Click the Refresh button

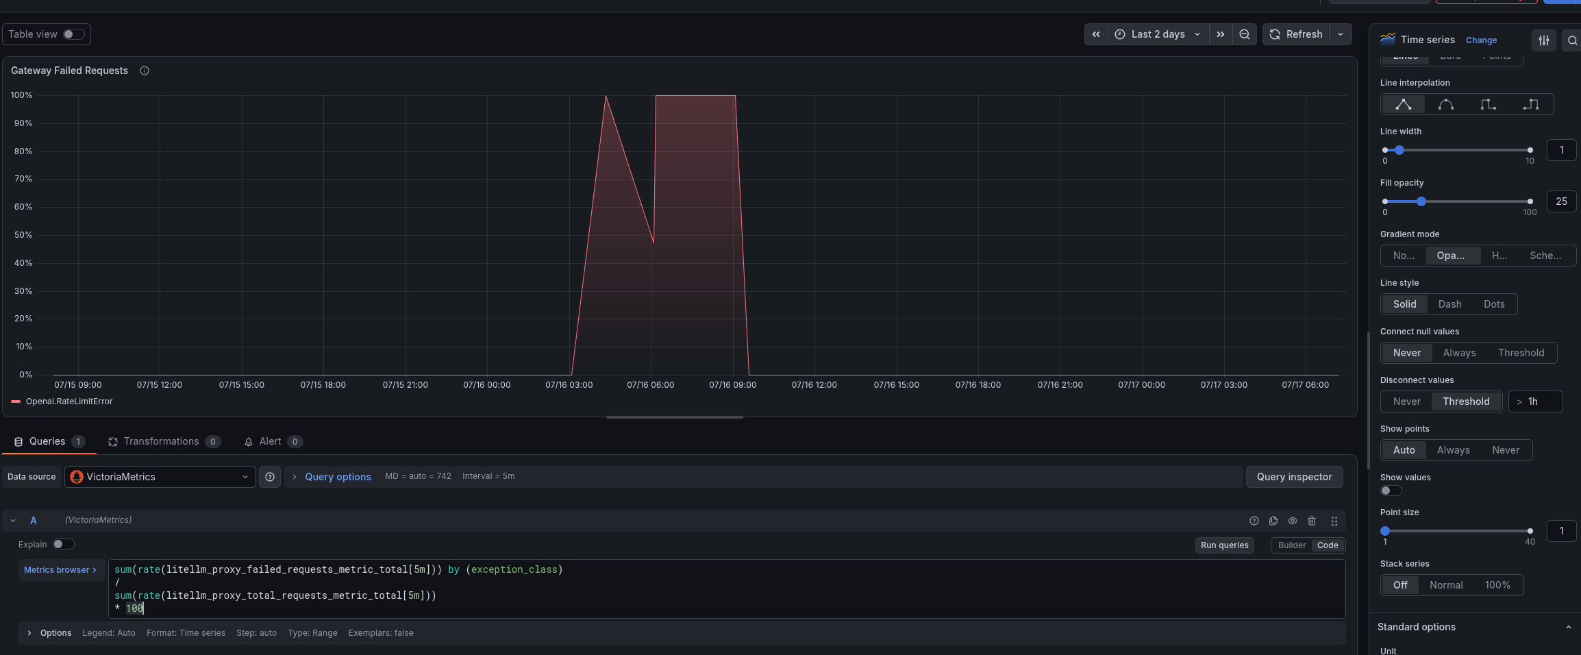click(1296, 34)
